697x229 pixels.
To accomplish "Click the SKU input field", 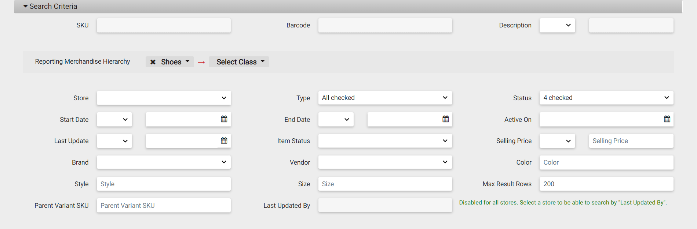I will coord(164,25).
